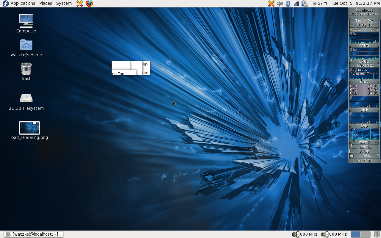Open the battery power manager icon
This screenshot has height=238, width=381.
click(x=304, y=4)
